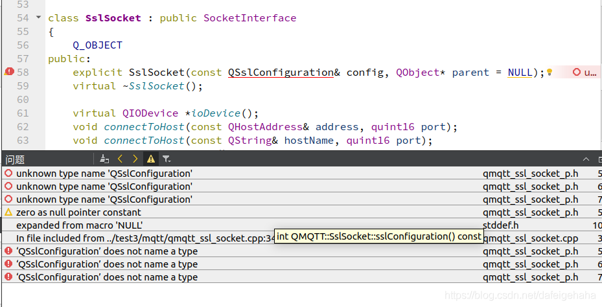Go to the next issue arrow
The height and width of the screenshot is (307, 602).
tap(135, 159)
